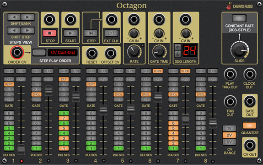Click the Step Play Order selector button
The height and width of the screenshot is (165, 263).
pos(39,52)
